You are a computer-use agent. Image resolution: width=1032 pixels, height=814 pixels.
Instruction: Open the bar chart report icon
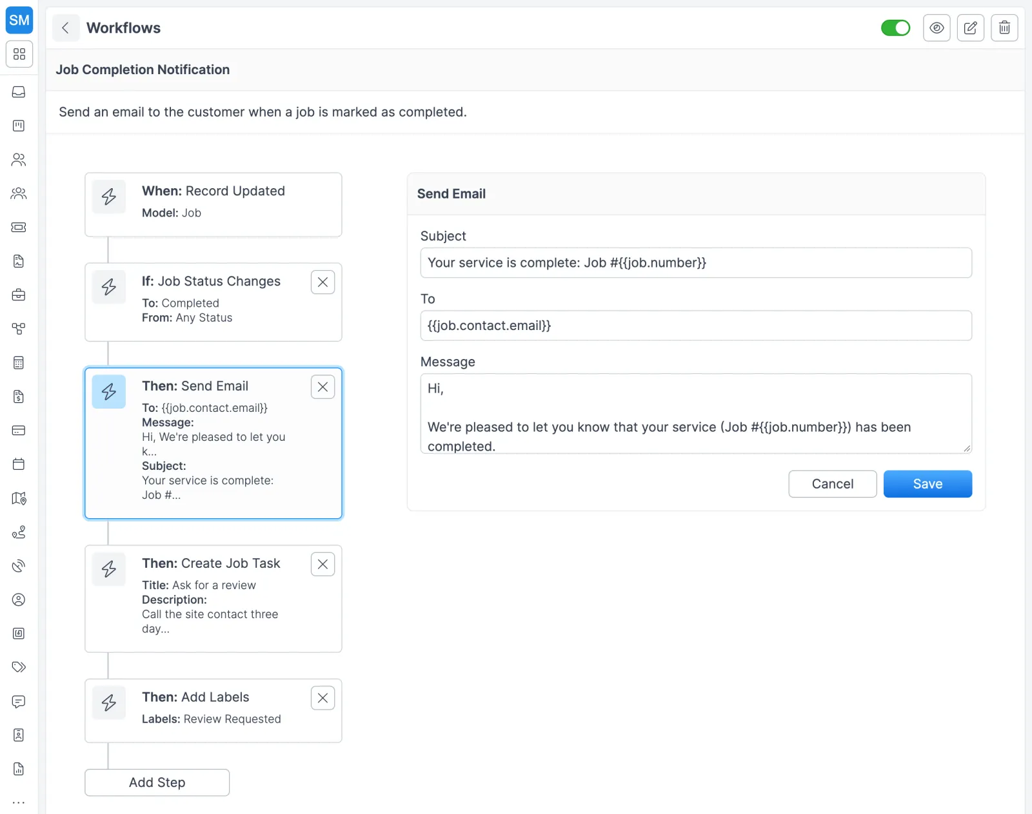point(19,769)
